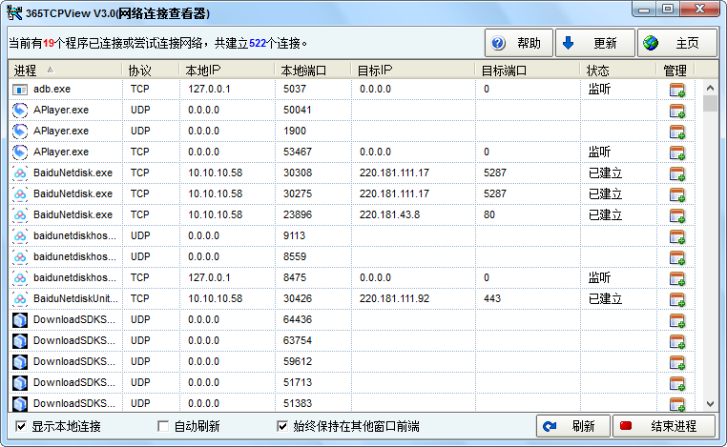Click manage icon for DownloadSDKS port 59612
Image resolution: width=727 pixels, height=447 pixels.
point(677,363)
